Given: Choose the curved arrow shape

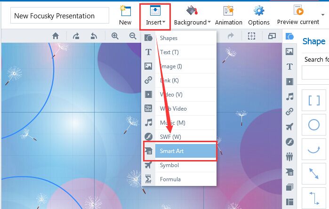Looking at the screenshot, I should click(313, 149).
